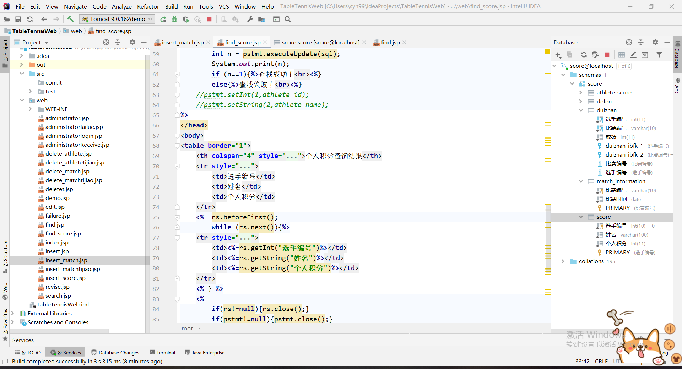682x369 pixels.
Task: Click edit source pencil icon in Database
Action: [633, 55]
